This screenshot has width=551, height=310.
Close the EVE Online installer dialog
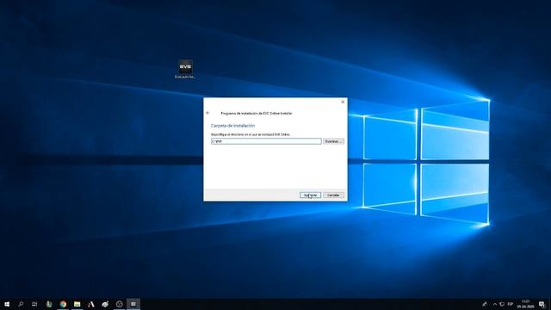[x=343, y=102]
